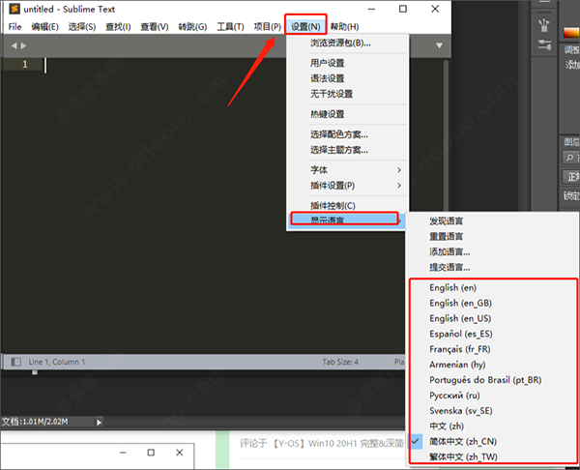Switch language to Русский (ru)
The width and height of the screenshot is (580, 470).
pos(492,396)
